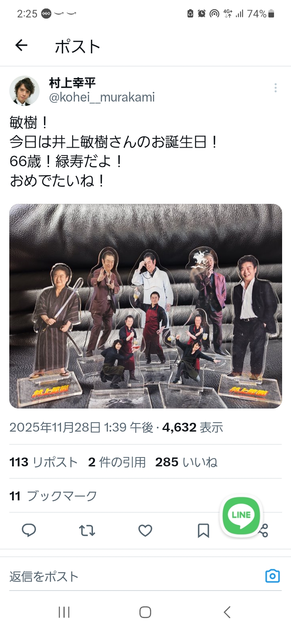The image size is (291, 631).
Task: Open 村上幸平's profile avatar
Action: (x=24, y=91)
